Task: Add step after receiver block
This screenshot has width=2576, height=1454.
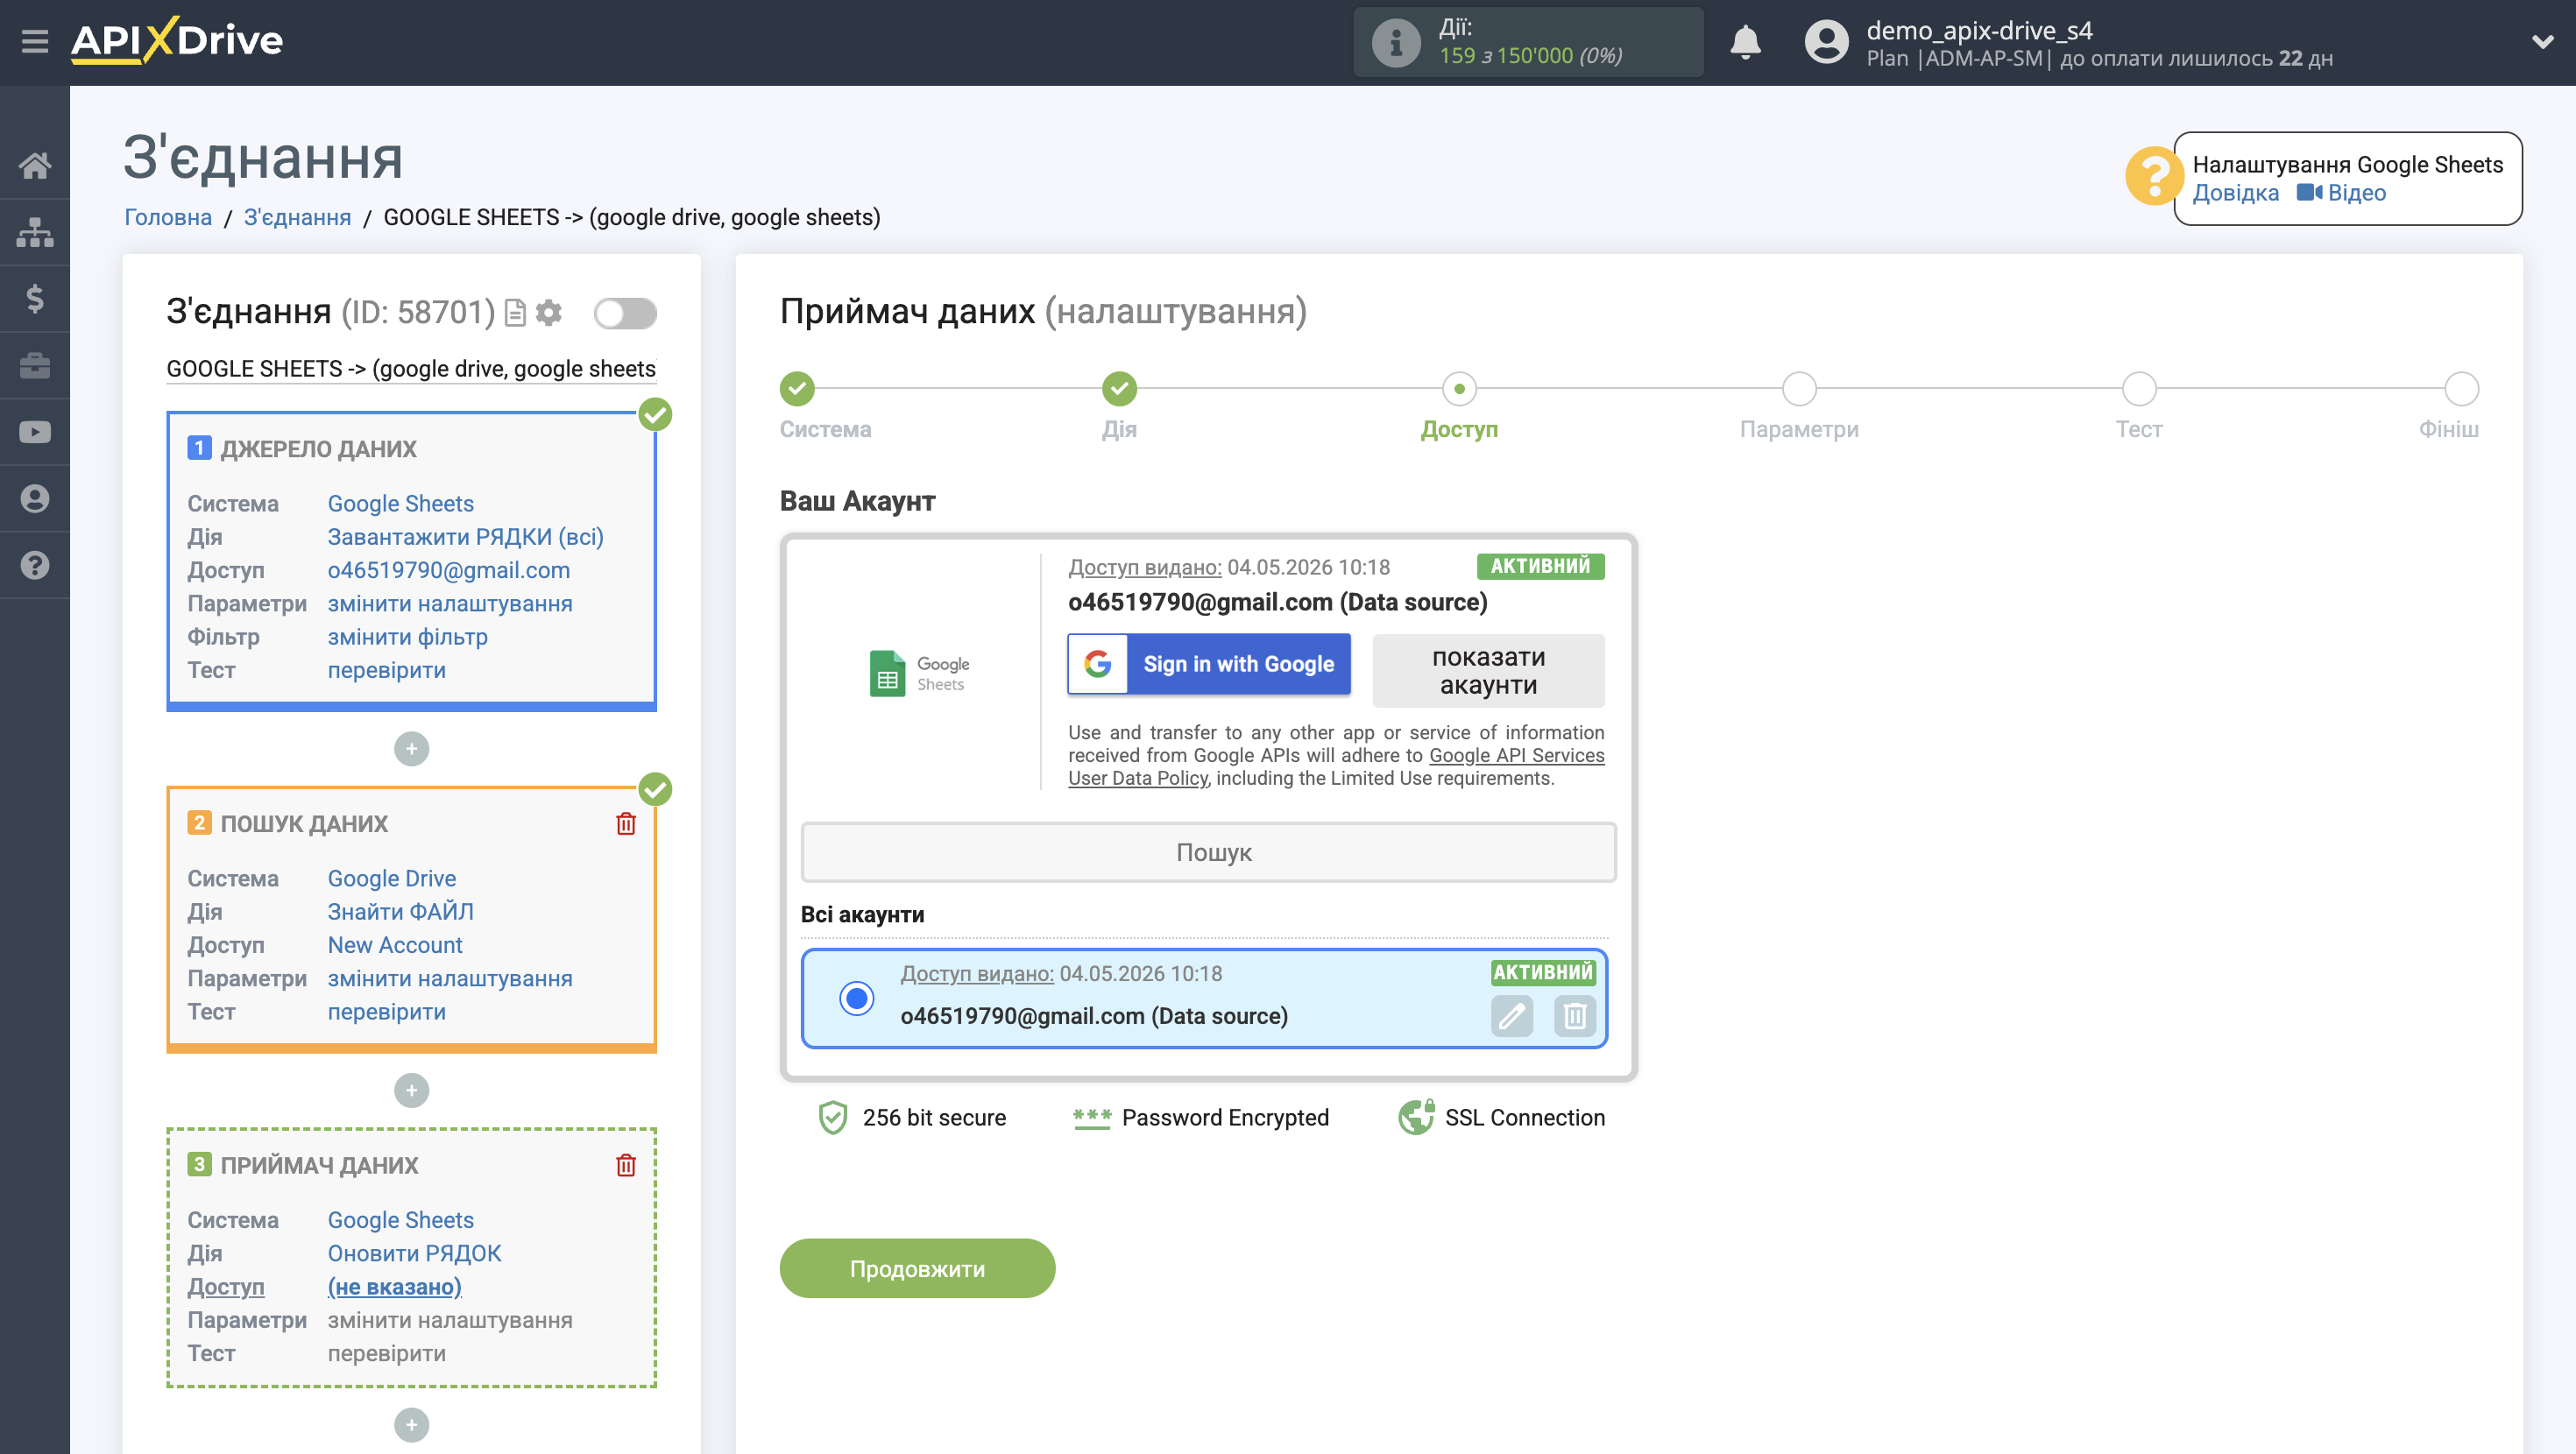Action: point(411,1424)
